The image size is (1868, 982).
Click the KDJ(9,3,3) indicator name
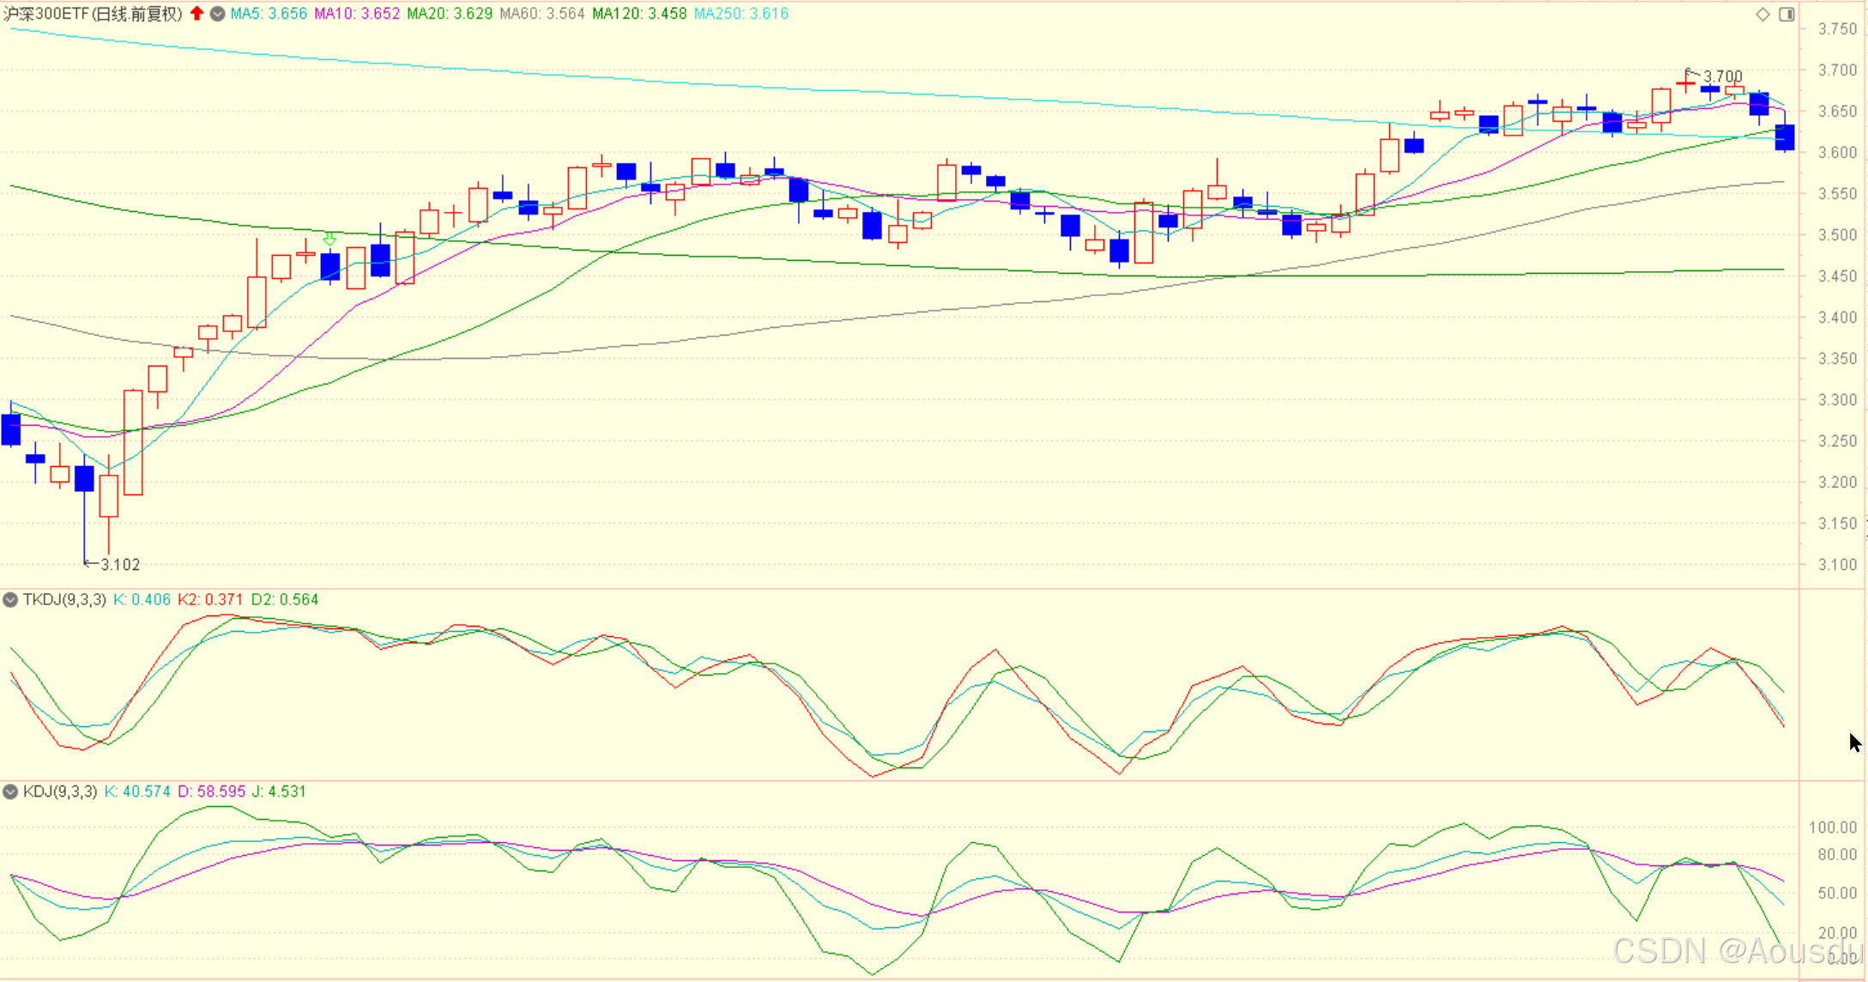point(60,791)
